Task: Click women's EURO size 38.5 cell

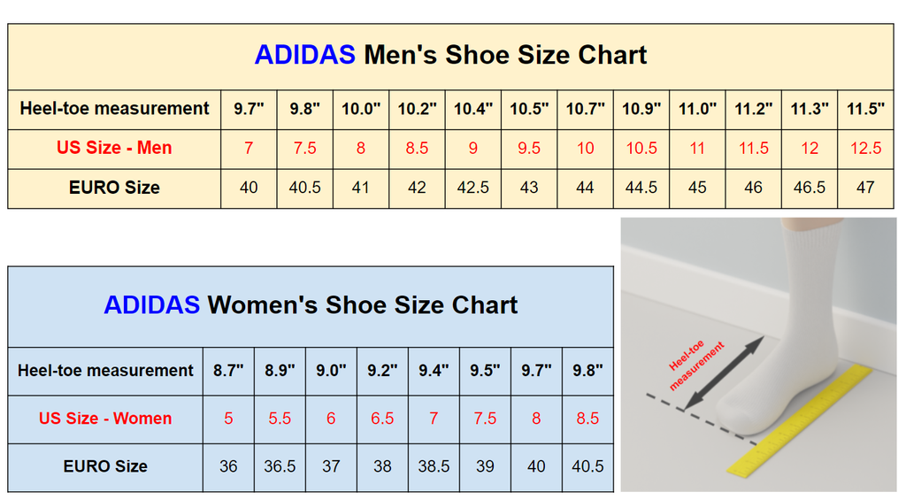Action: [x=434, y=466]
